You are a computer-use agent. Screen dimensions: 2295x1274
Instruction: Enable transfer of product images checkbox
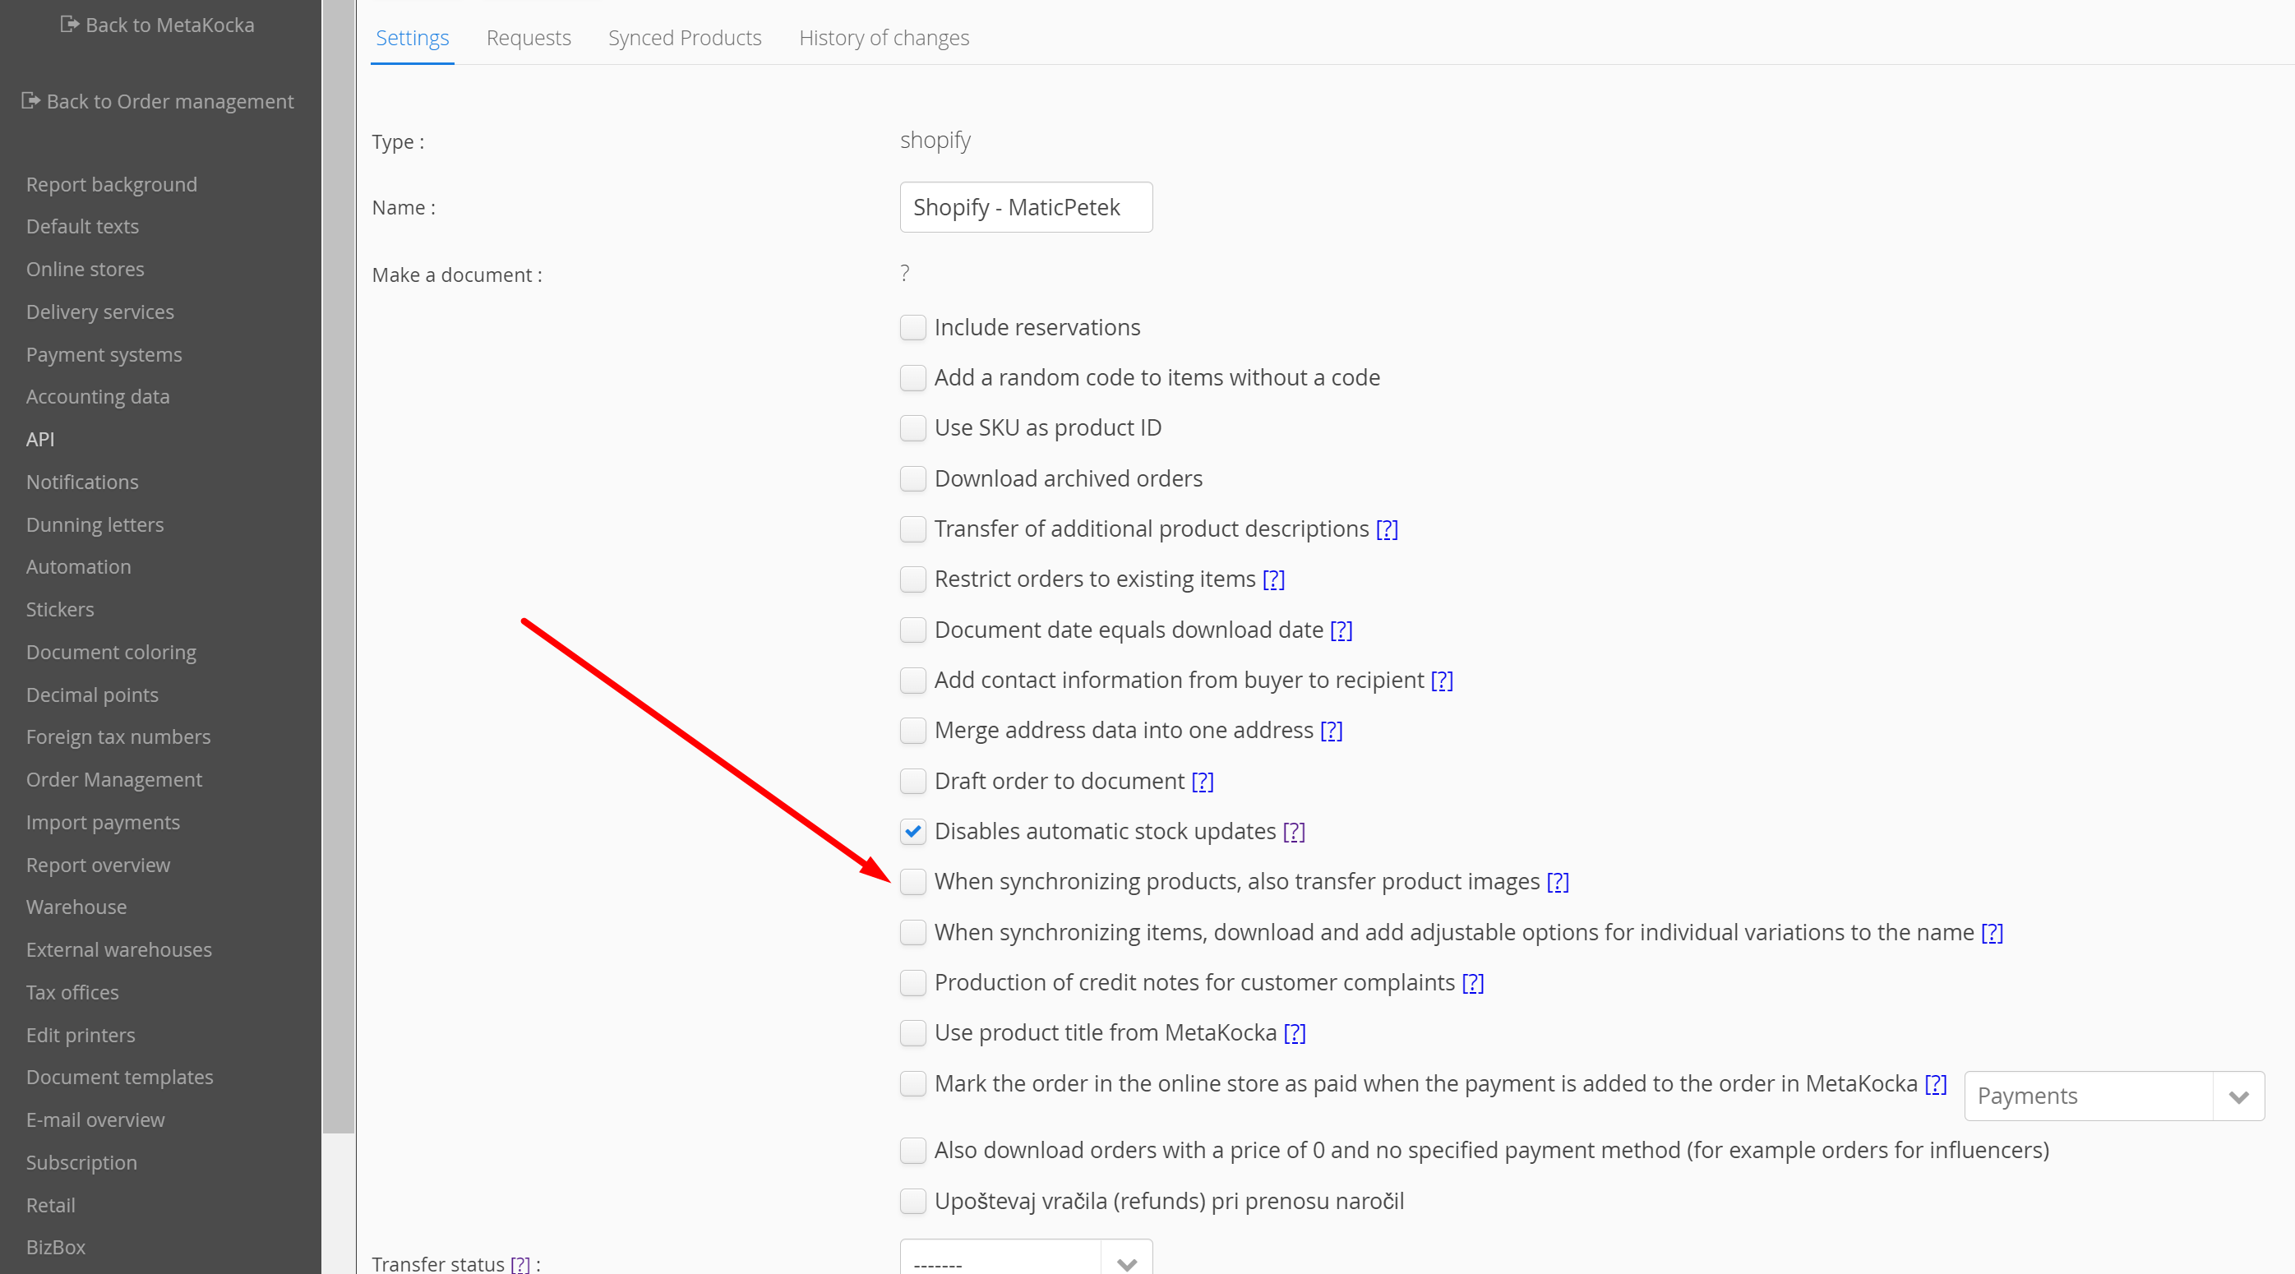tap(912, 882)
